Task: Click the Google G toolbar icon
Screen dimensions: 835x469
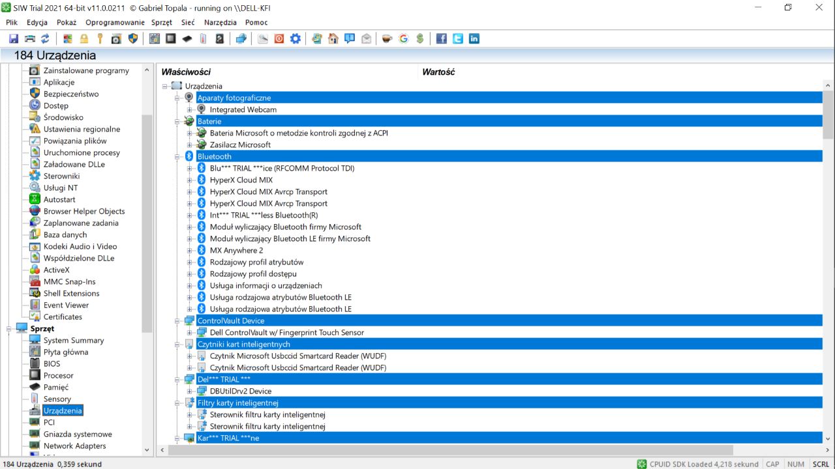Action: pos(403,38)
